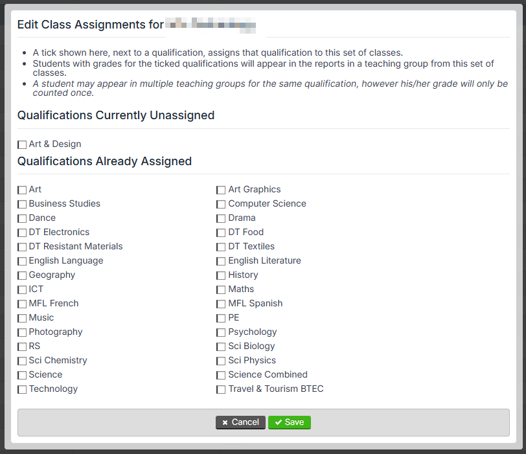This screenshot has width=526, height=454.
Task: Check the Sci Chemistry box
Action: click(22, 361)
